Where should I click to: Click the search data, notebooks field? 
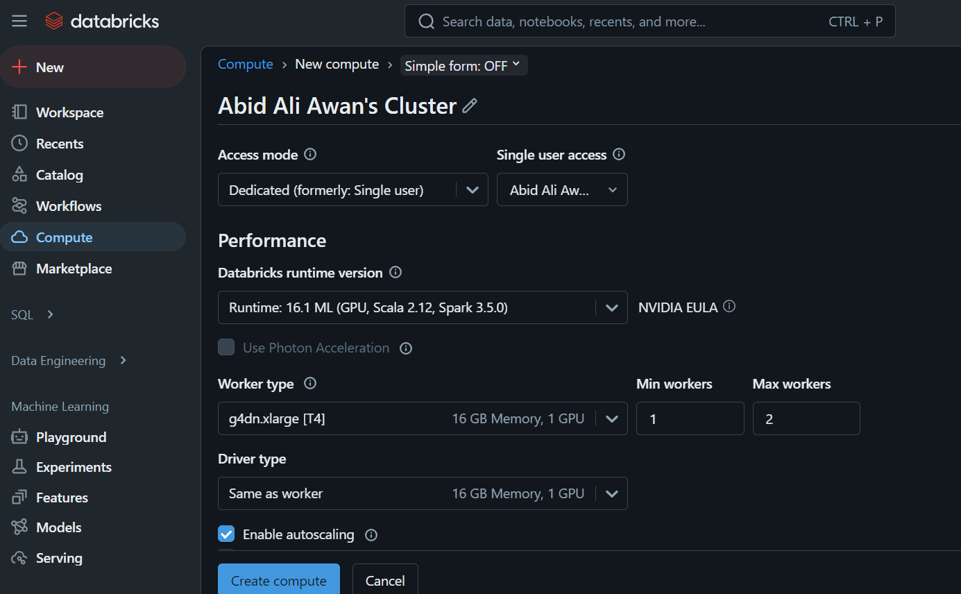650,22
